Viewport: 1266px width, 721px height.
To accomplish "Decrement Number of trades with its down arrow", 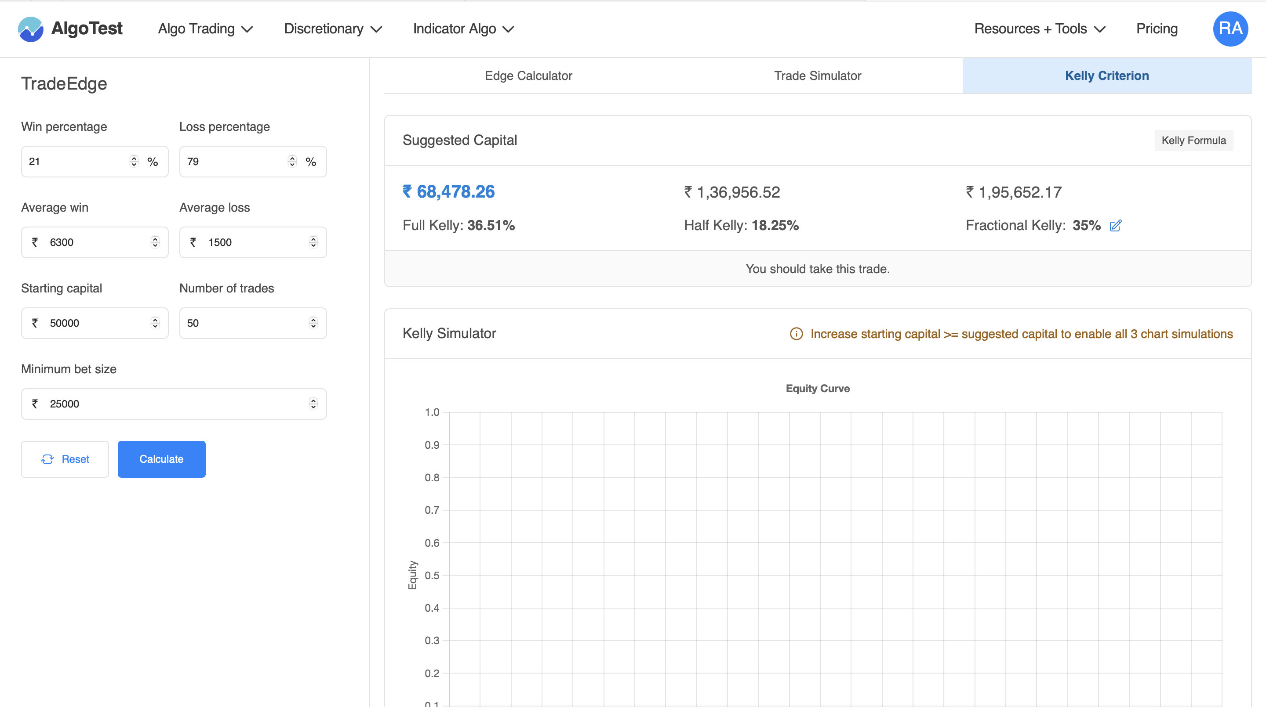I will coord(314,326).
